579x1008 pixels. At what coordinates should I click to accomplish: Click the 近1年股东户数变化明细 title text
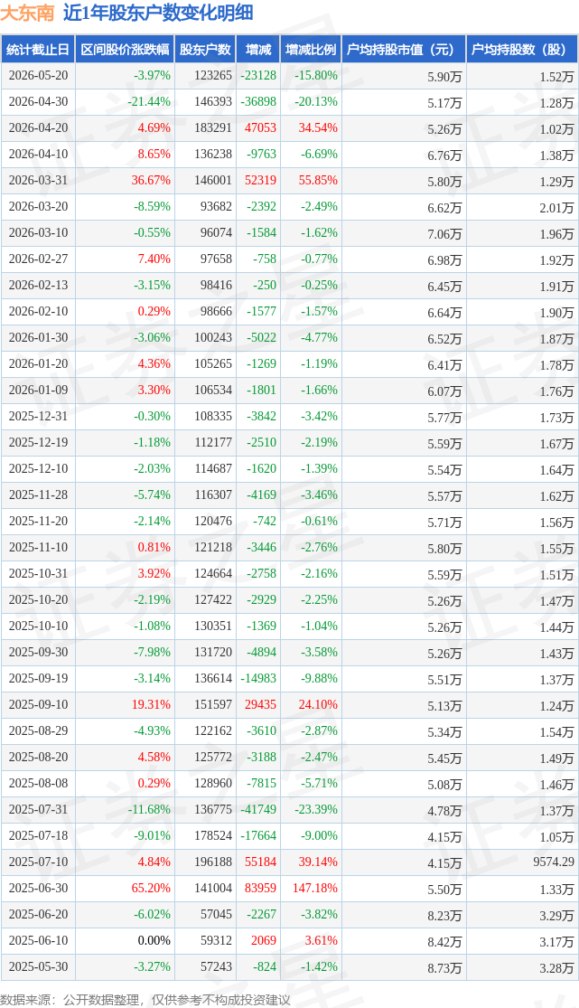(x=158, y=13)
